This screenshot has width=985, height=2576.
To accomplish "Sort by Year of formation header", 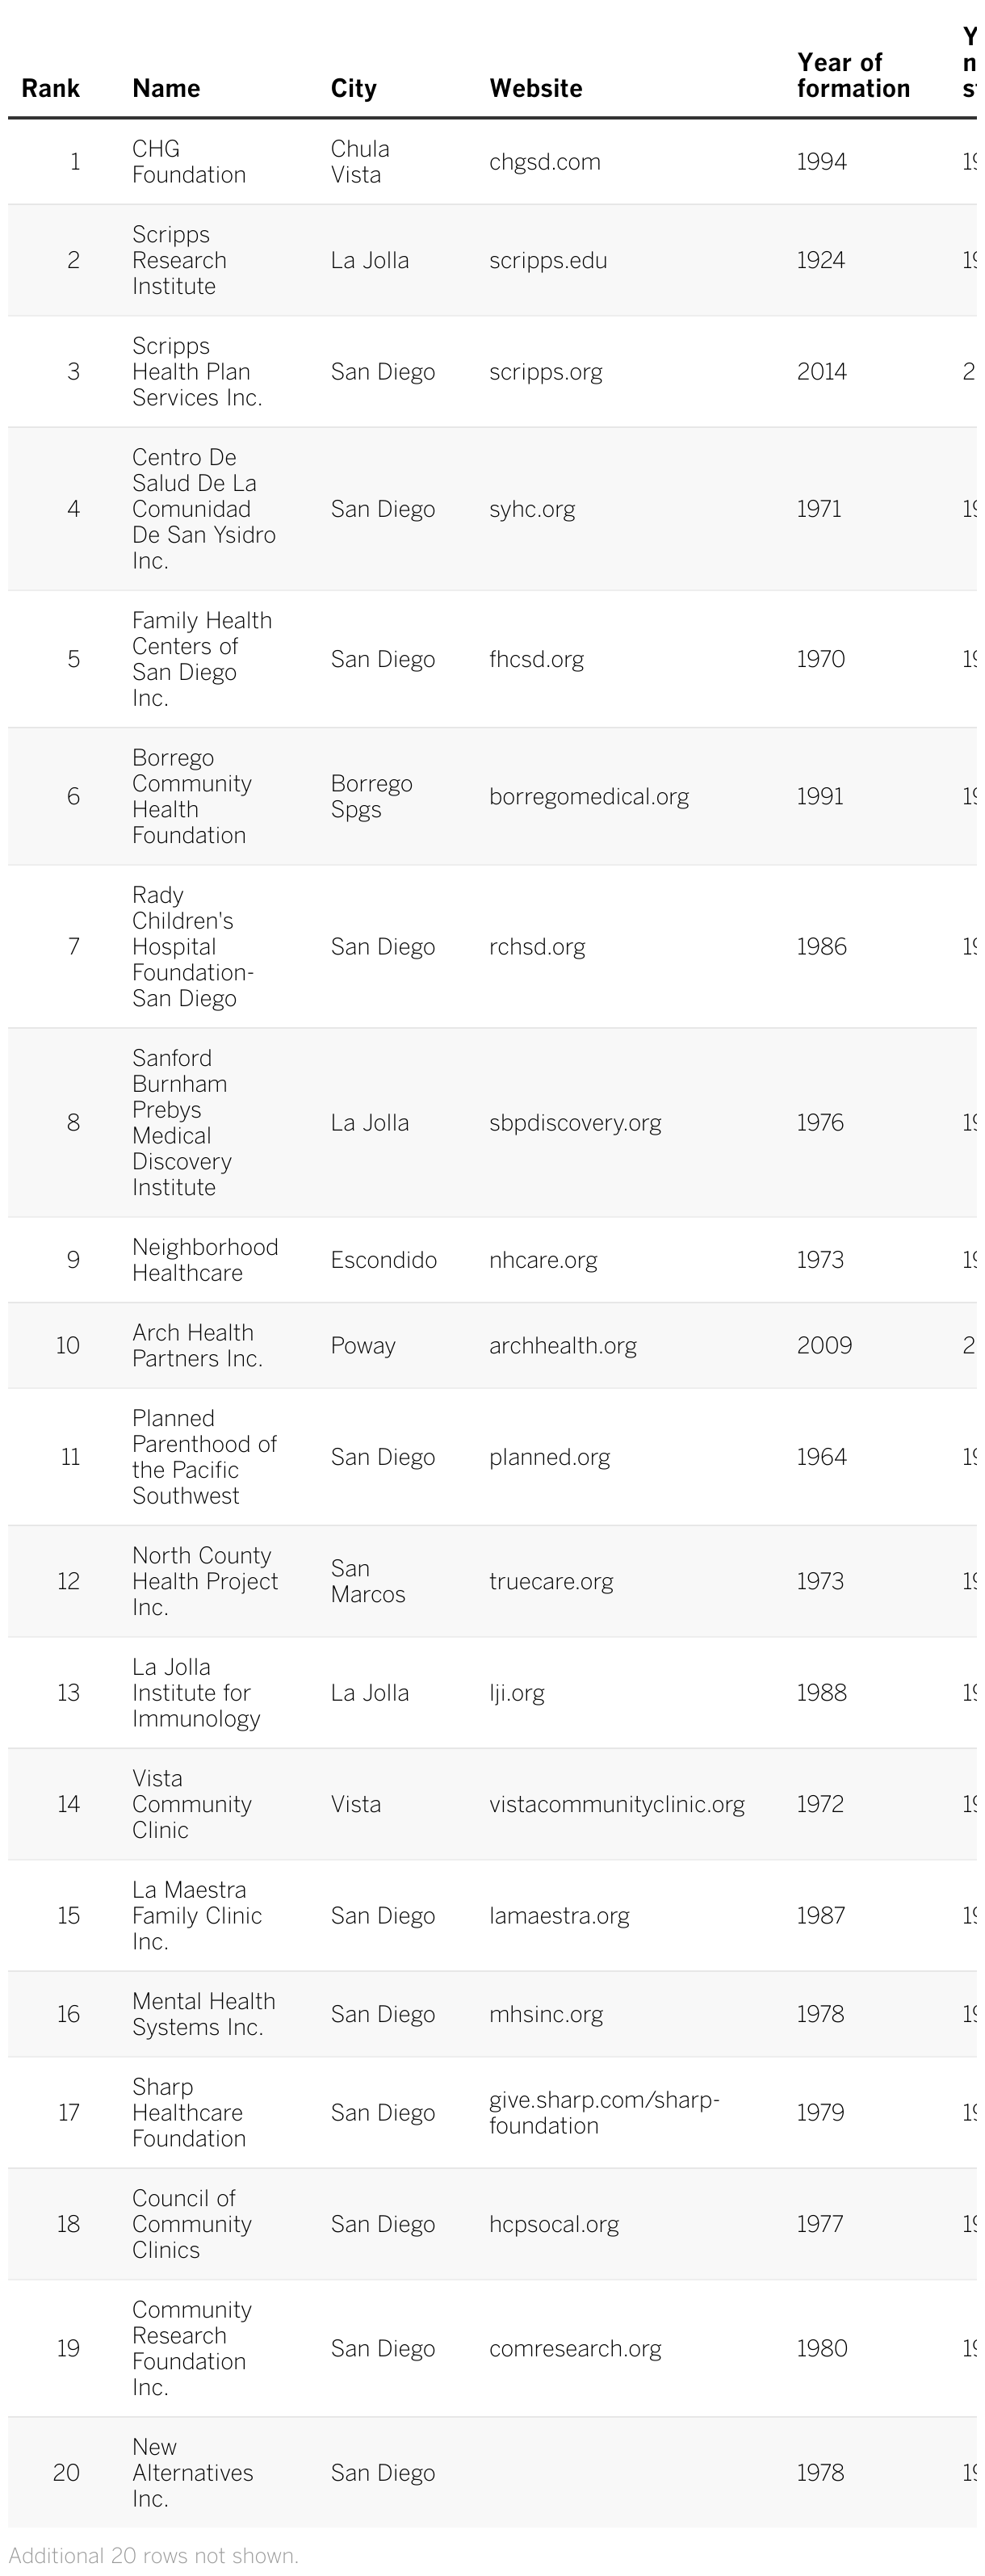I will (x=853, y=75).
